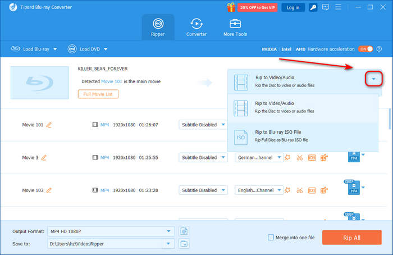The image size is (393, 255).
Task: Open the register key icon
Action: coord(313,7)
